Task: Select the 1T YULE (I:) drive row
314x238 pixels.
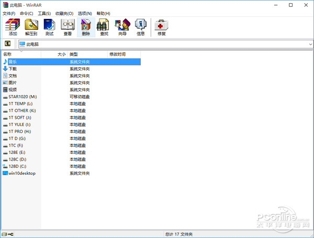Action: tap(71, 124)
